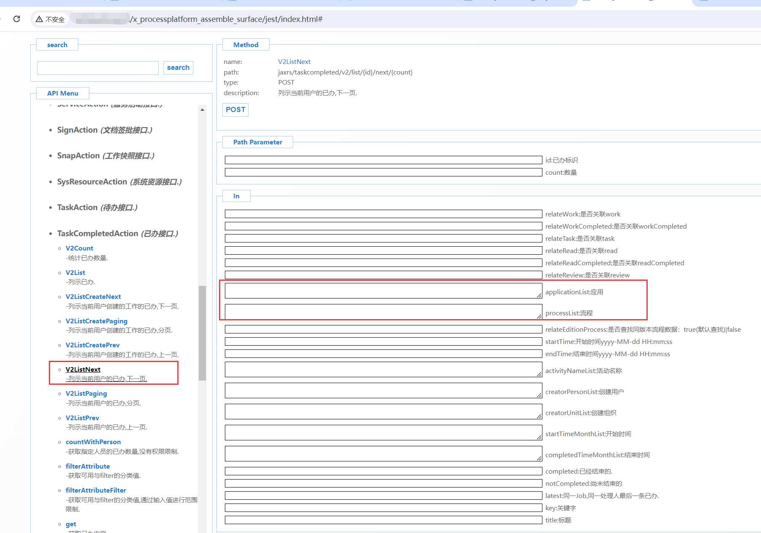Click the count path parameter field

point(383,172)
